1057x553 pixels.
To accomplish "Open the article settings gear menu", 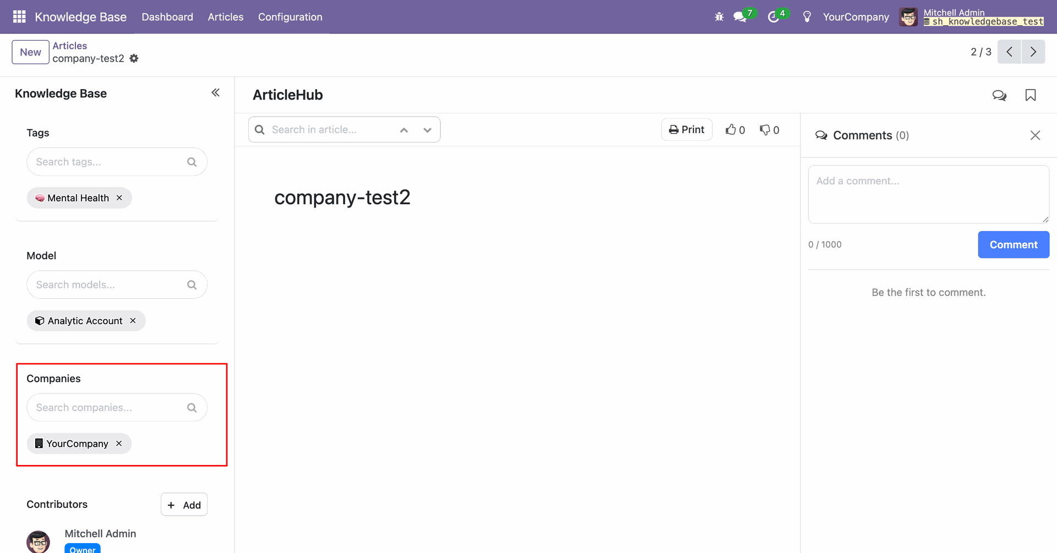I will 134,58.
